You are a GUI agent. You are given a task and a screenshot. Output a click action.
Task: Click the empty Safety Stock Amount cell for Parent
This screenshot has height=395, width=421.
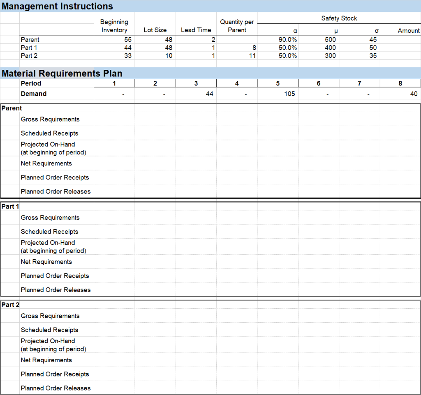(x=401, y=39)
